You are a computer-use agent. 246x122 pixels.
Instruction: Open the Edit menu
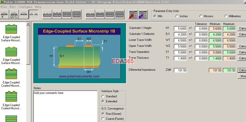click(x=12, y=7)
